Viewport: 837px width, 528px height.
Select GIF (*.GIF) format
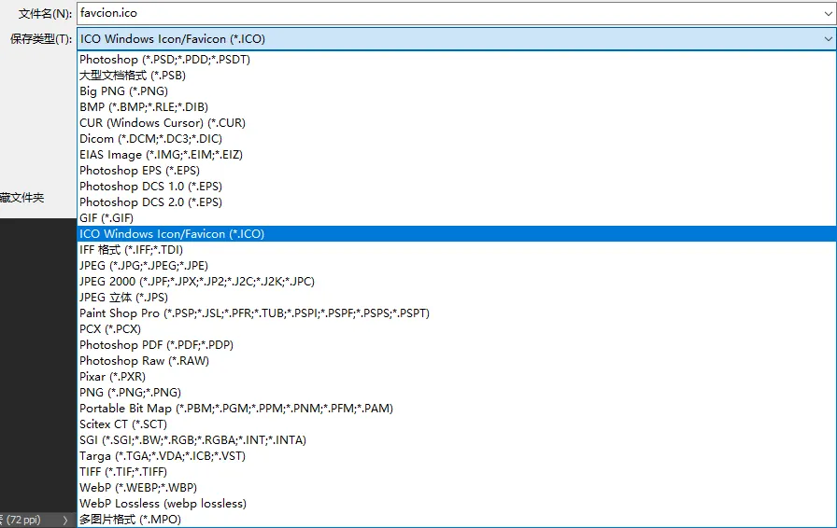(457, 218)
